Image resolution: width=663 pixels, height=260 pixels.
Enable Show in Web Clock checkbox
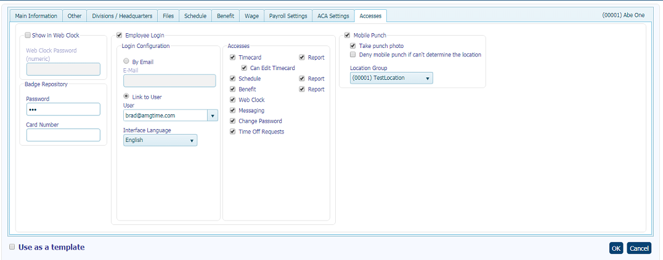point(28,36)
